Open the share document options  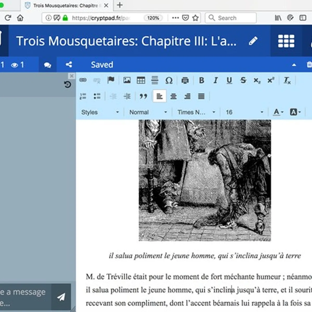69,64
